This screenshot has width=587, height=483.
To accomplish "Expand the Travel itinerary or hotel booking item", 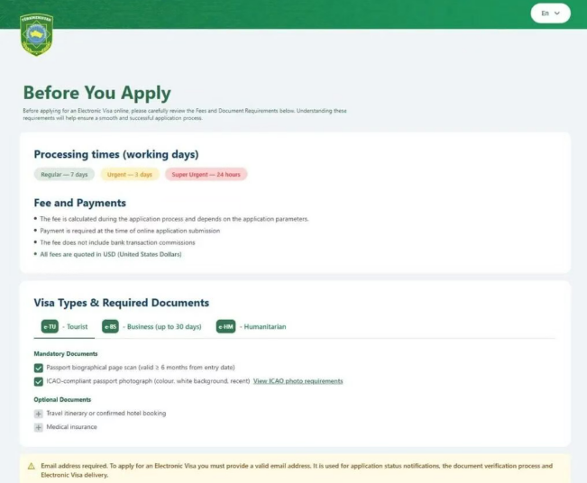I will click(105, 414).
